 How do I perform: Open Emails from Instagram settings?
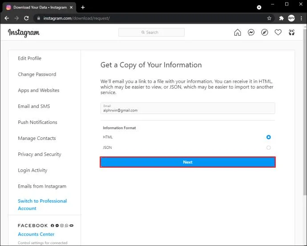[42, 186]
